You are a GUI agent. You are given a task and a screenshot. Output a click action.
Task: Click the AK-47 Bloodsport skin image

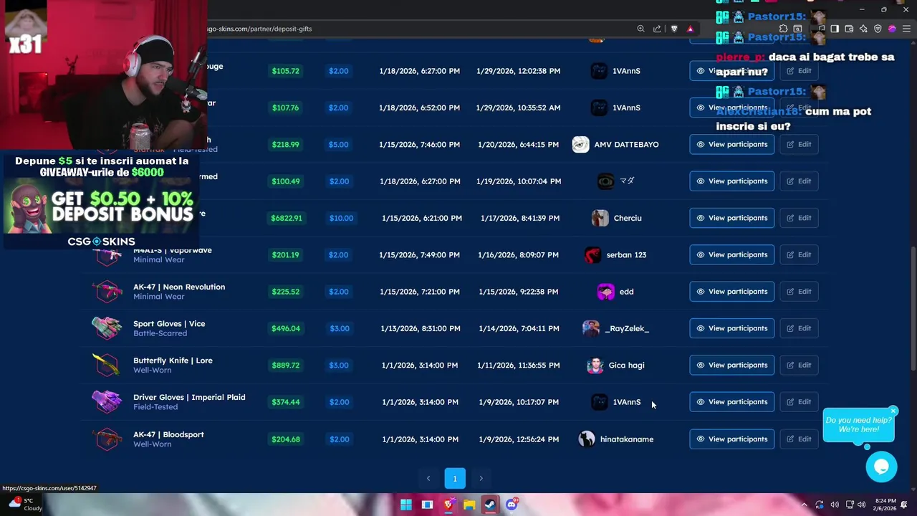[107, 439]
